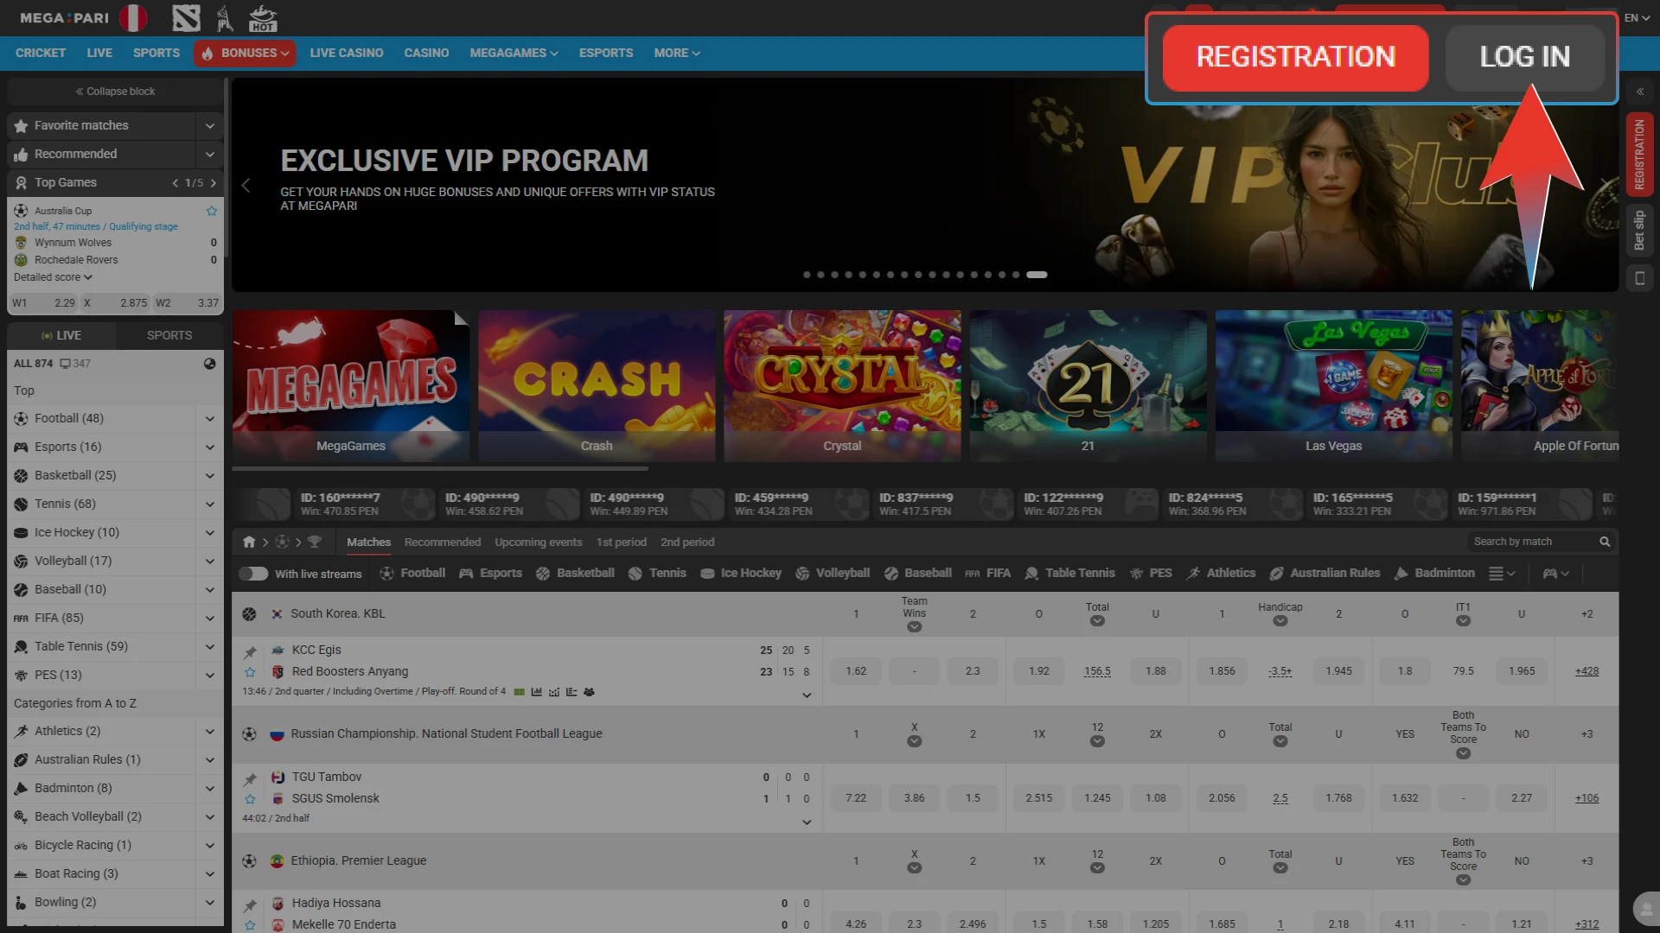
Task: Collapse the right panel with double-arrow icon
Action: [1639, 92]
